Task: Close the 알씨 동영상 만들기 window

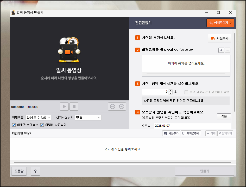Action: coord(230,12)
